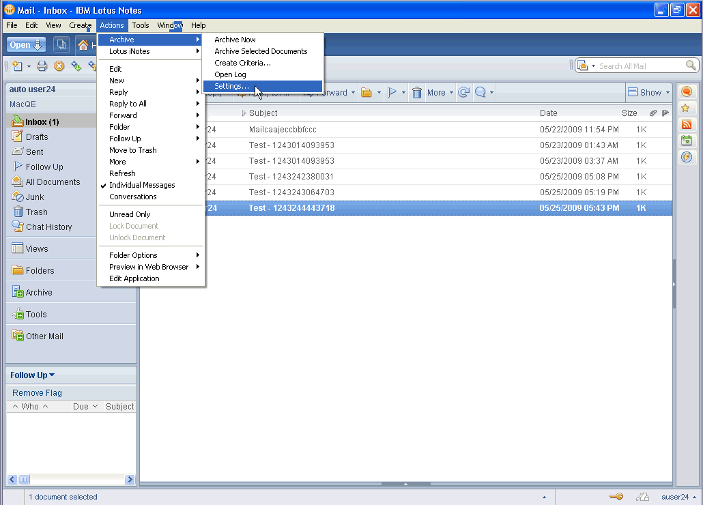Click the Print toolbar icon
The width and height of the screenshot is (703, 505).
click(x=42, y=66)
